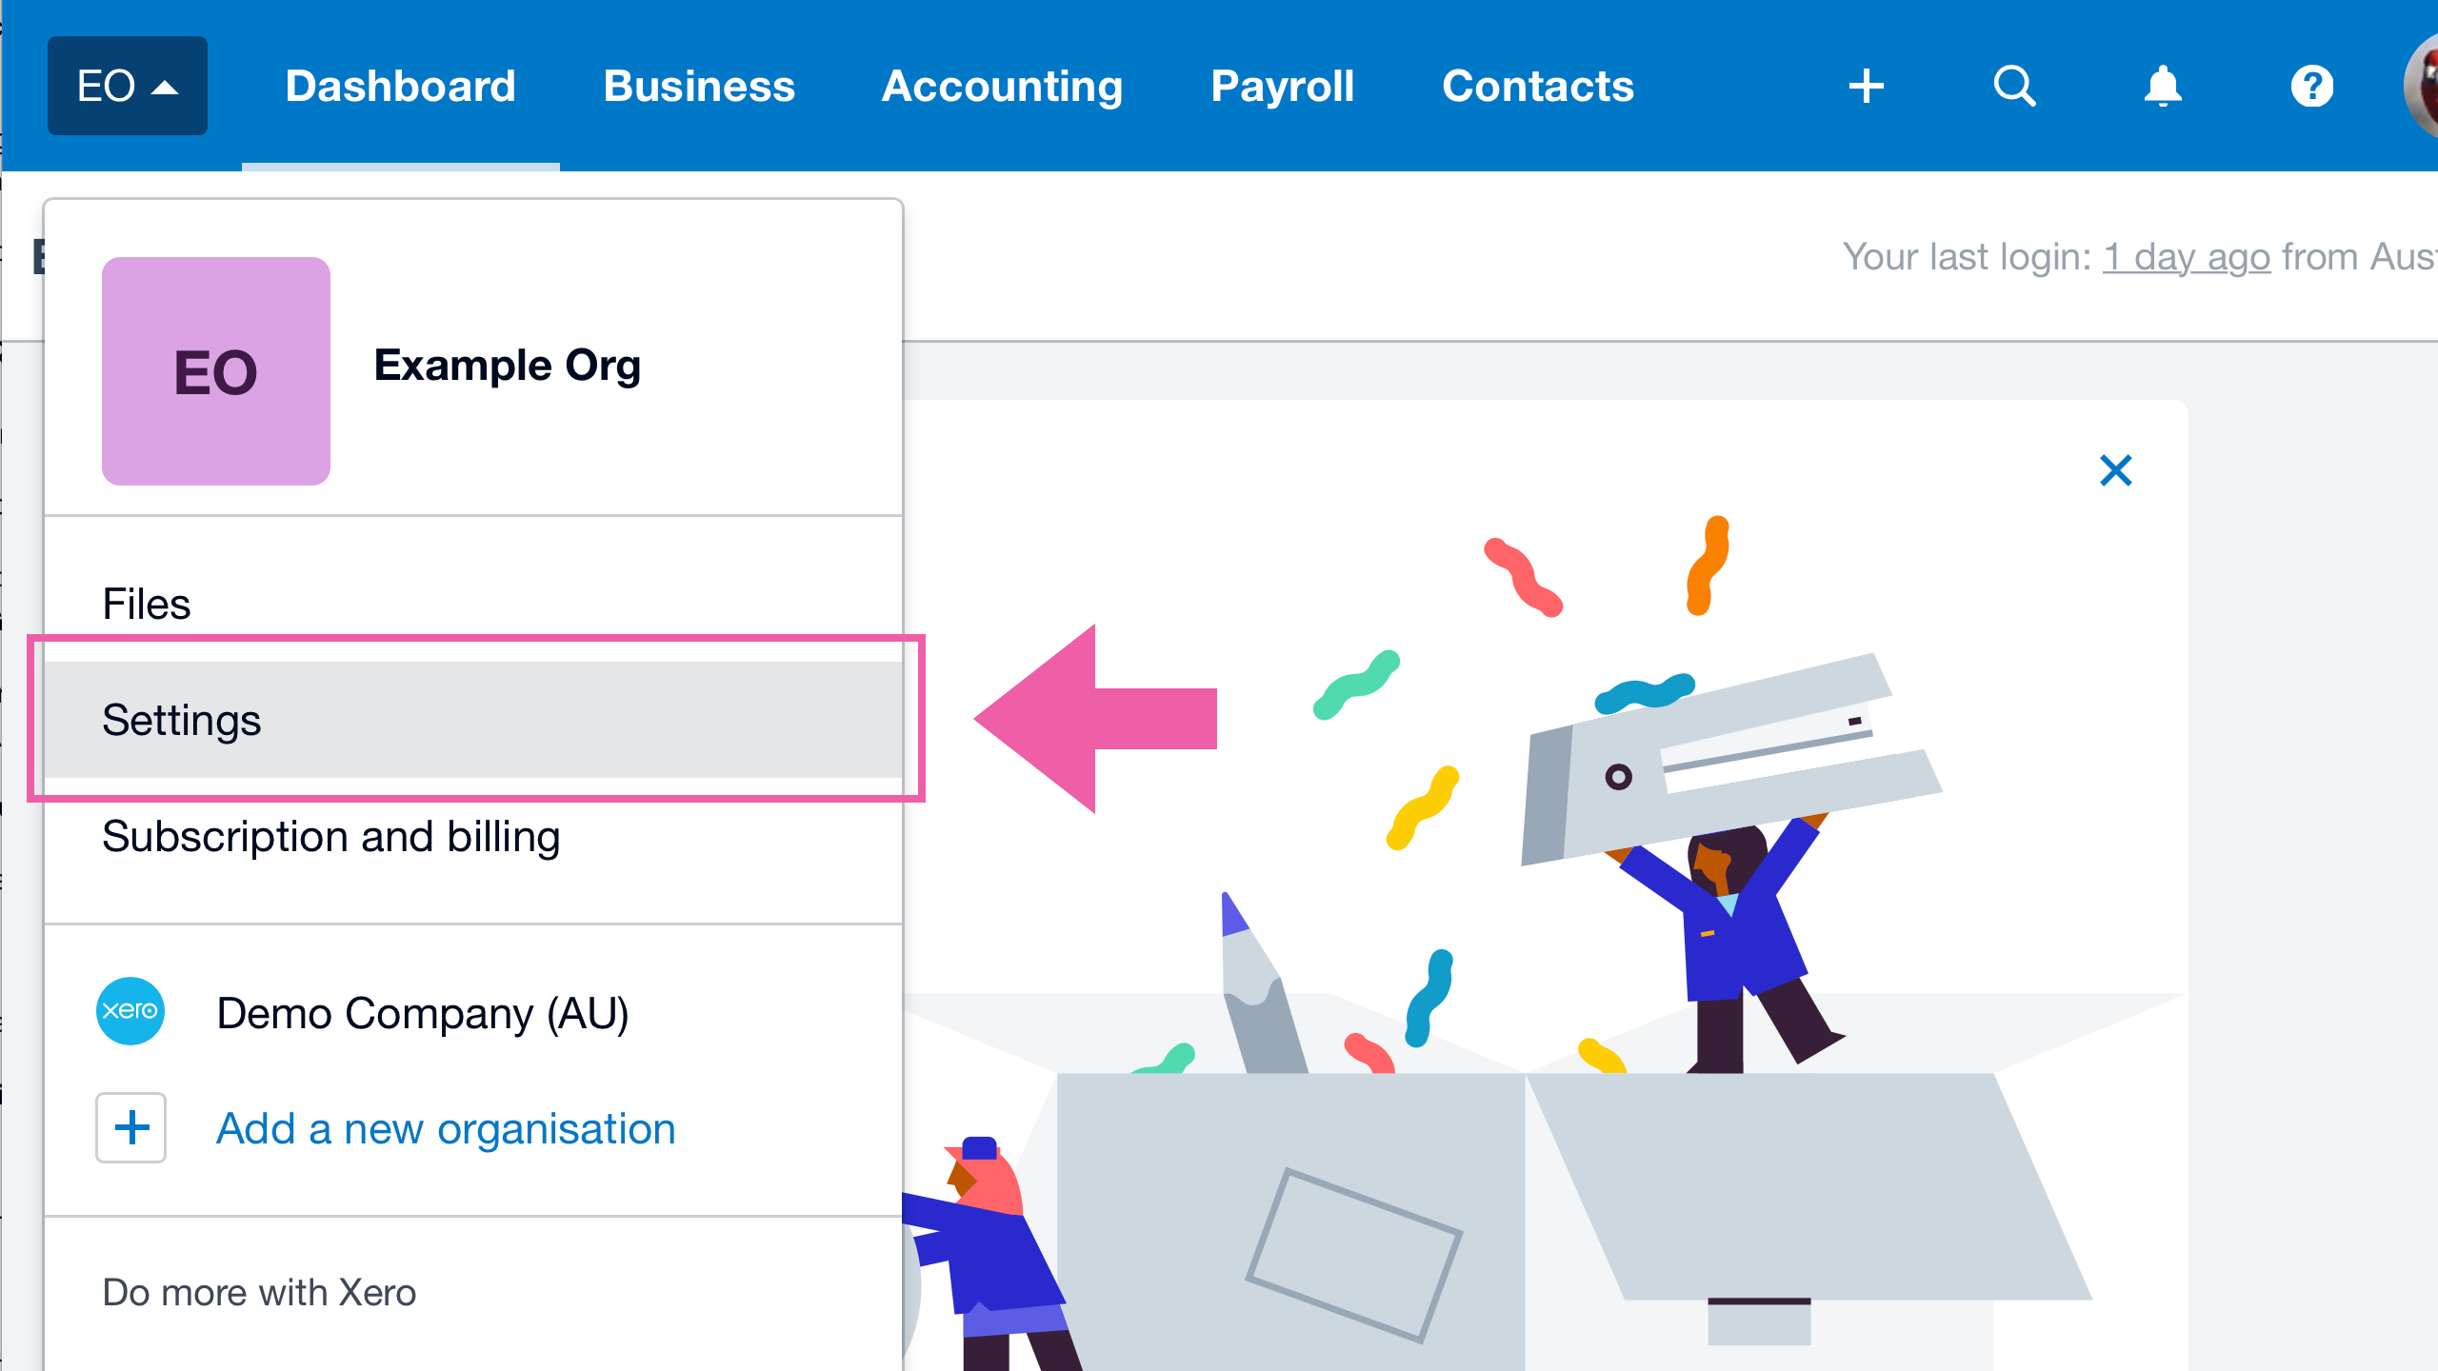Expand the Accounting menu
2438x1371 pixels.
point(1003,86)
